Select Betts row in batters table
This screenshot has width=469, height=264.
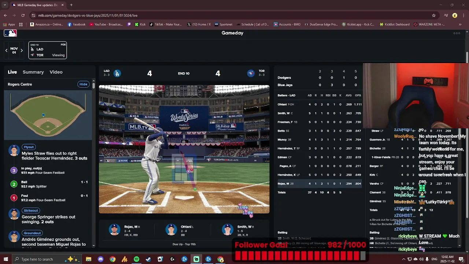(x=320, y=131)
